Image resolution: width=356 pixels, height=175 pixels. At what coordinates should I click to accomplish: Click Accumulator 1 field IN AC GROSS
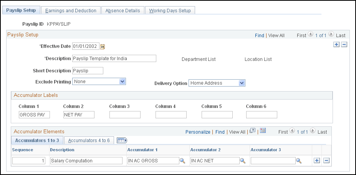pos(153,161)
